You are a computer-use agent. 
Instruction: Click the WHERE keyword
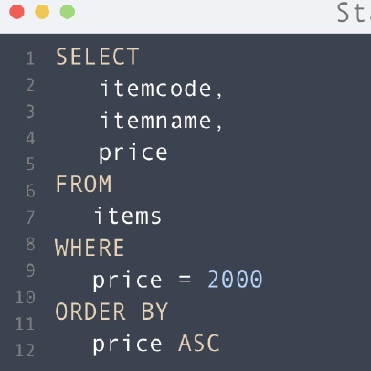coord(90,248)
